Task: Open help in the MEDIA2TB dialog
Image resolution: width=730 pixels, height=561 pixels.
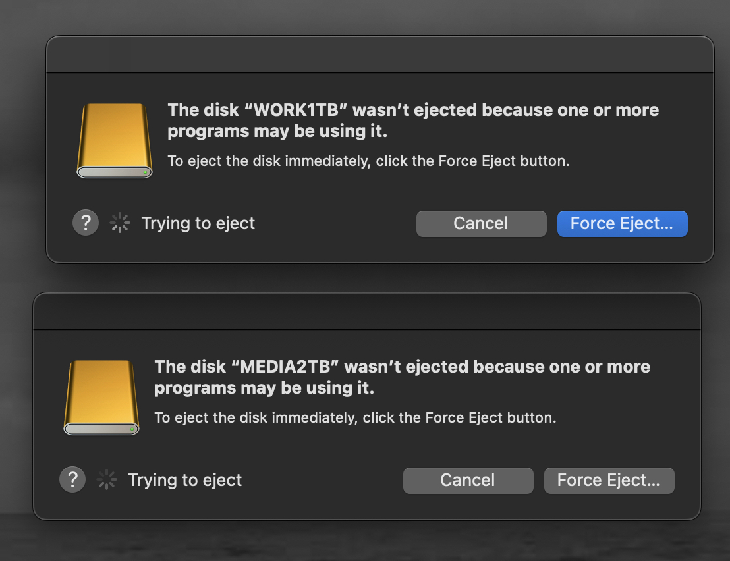Action: (72, 479)
